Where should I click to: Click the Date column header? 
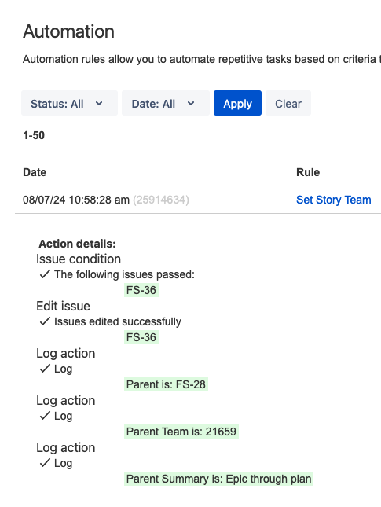pos(35,172)
